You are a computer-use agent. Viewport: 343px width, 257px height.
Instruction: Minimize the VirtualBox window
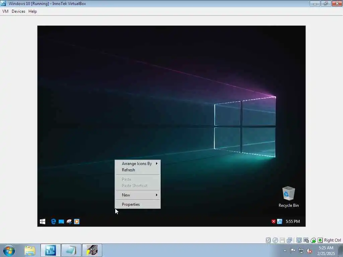[x=315, y=3]
